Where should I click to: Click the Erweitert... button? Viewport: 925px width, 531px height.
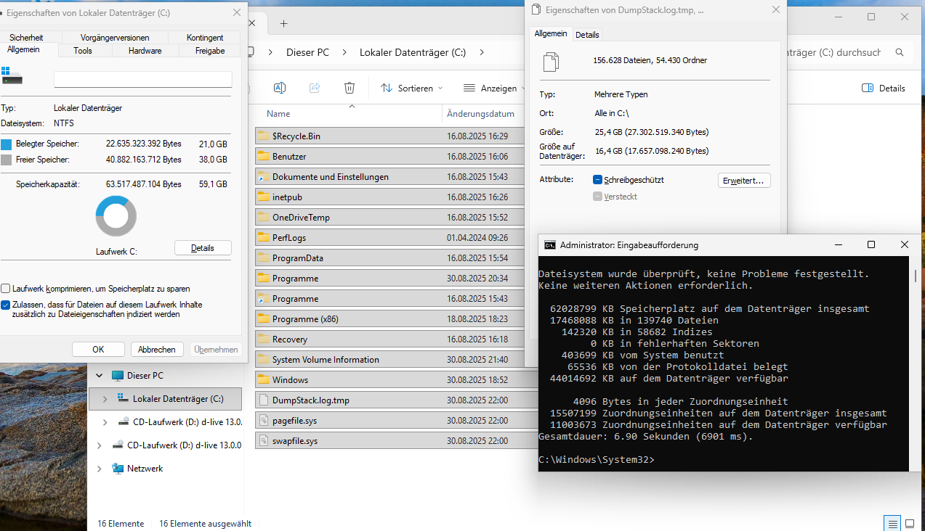coord(744,181)
